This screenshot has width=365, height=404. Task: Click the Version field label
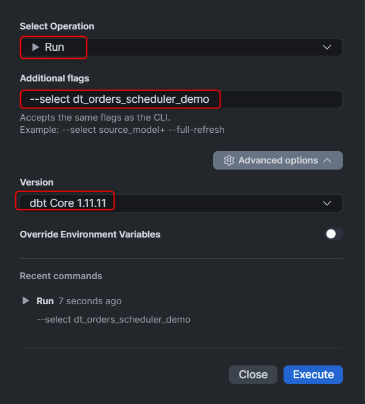coord(37,182)
